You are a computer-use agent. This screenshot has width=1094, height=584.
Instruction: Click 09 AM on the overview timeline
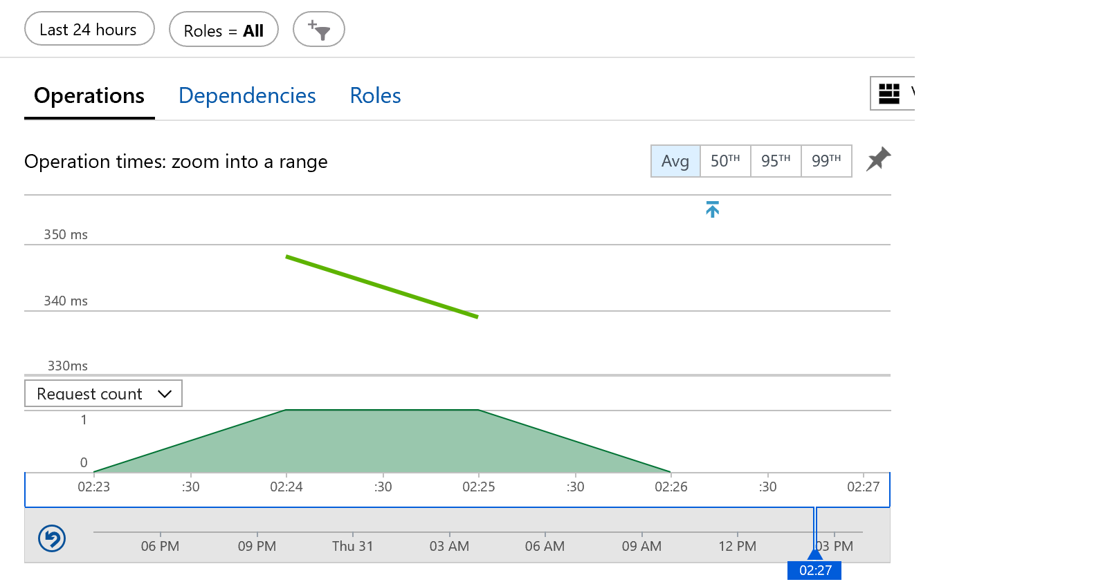pos(641,546)
